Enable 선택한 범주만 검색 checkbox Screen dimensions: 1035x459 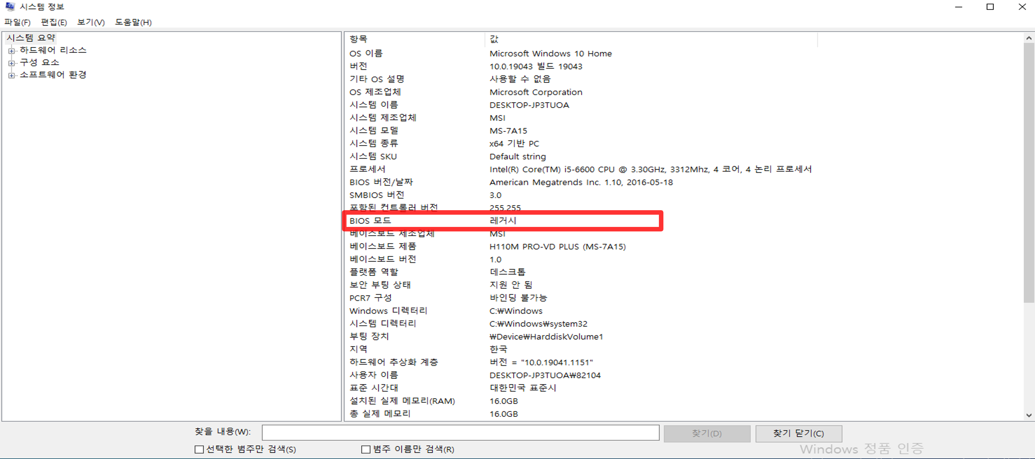[199, 449]
